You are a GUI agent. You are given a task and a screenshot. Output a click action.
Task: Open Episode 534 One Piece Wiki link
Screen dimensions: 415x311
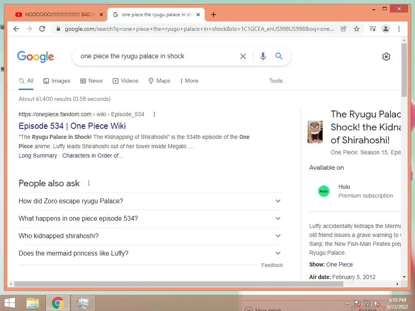(x=72, y=126)
